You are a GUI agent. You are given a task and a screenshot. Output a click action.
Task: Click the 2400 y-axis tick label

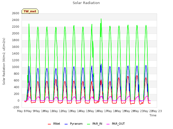[16, 20]
